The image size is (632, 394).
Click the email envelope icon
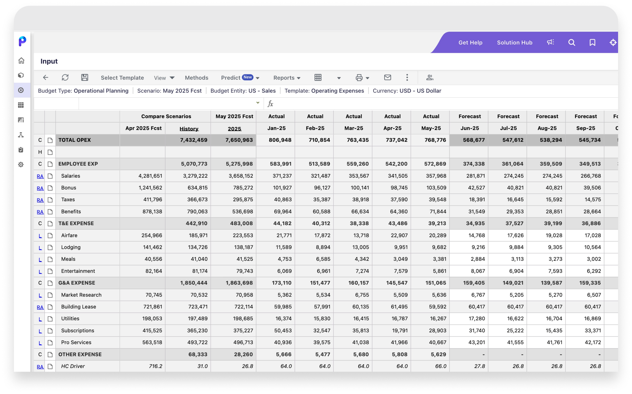387,78
